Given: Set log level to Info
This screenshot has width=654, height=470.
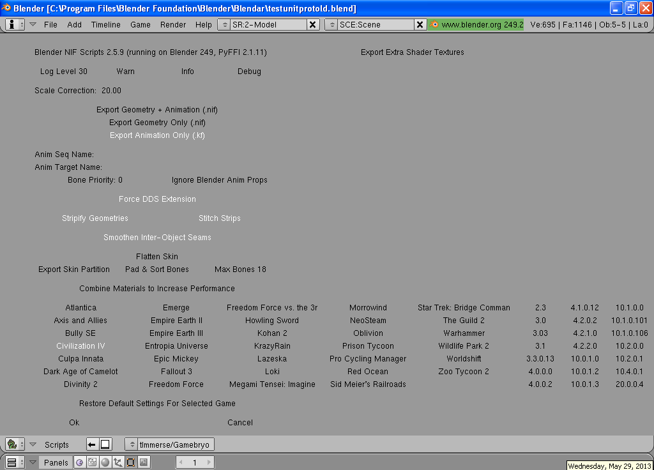Looking at the screenshot, I should coord(187,72).
